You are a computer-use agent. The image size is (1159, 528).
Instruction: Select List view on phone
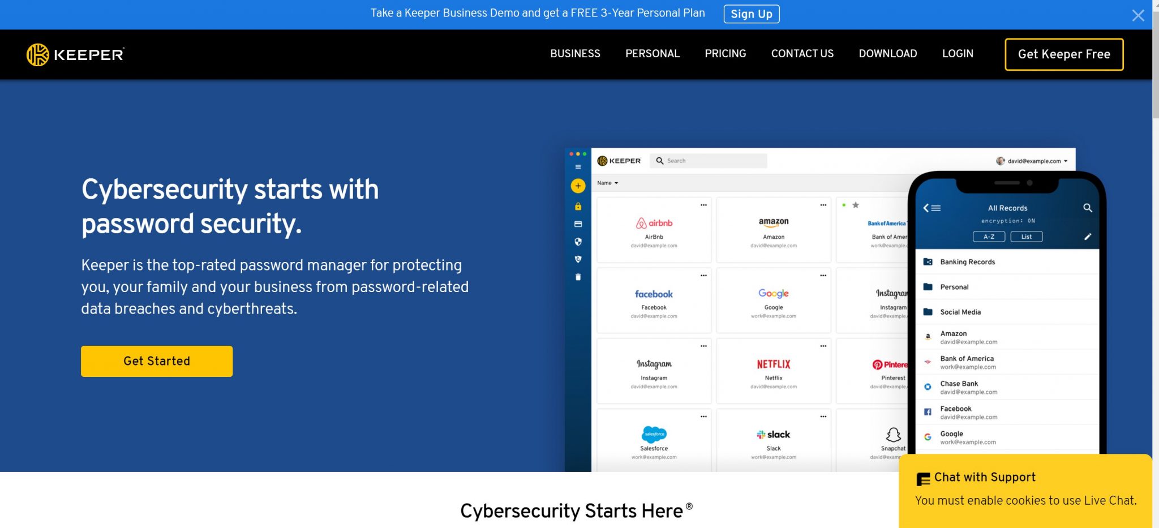1027,237
